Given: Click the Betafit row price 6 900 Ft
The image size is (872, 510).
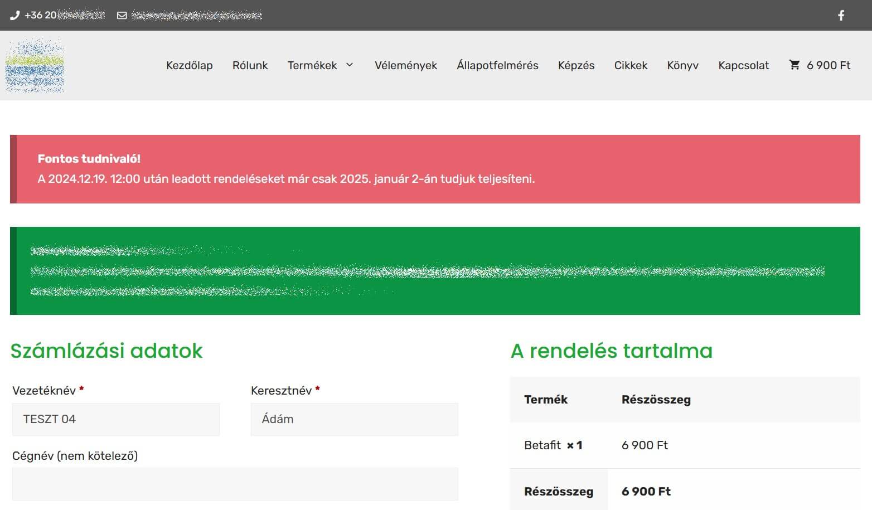Looking at the screenshot, I should point(645,445).
